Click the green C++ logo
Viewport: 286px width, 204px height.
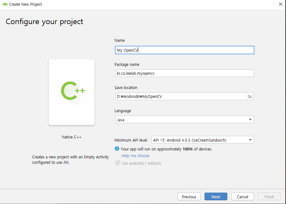[73, 91]
